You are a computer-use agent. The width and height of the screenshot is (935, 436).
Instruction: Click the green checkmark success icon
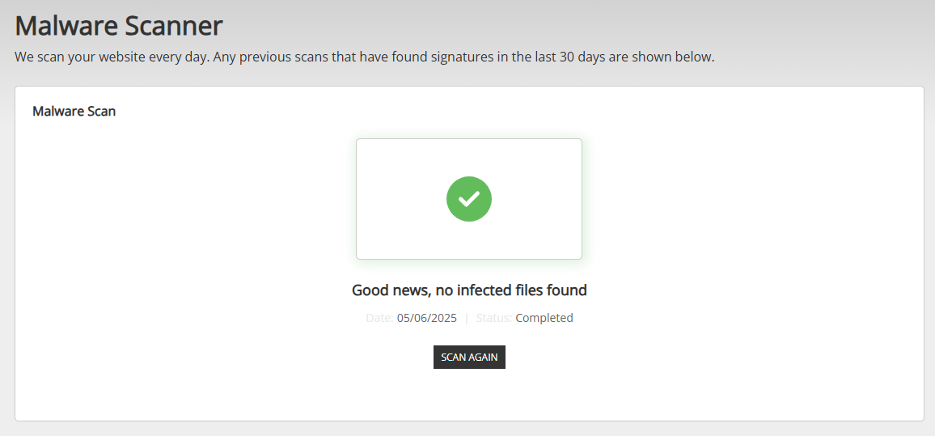pos(469,199)
